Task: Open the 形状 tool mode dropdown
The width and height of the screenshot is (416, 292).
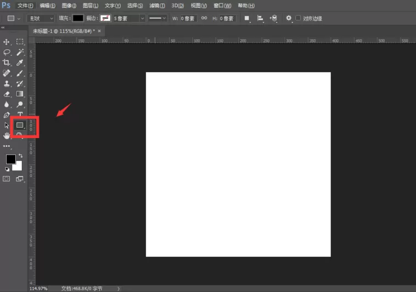Action: pyautogui.click(x=41, y=18)
